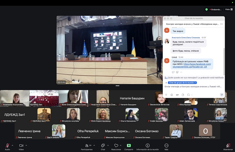The image size is (235, 152).
Task: Start screen share with Compartir
Action: [x=129, y=146]
